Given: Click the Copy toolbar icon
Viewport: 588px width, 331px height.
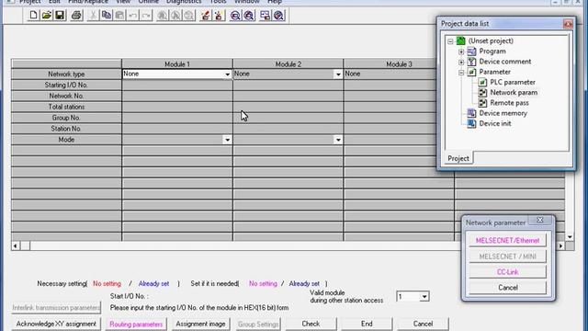Looking at the screenshot, I should (107, 16).
